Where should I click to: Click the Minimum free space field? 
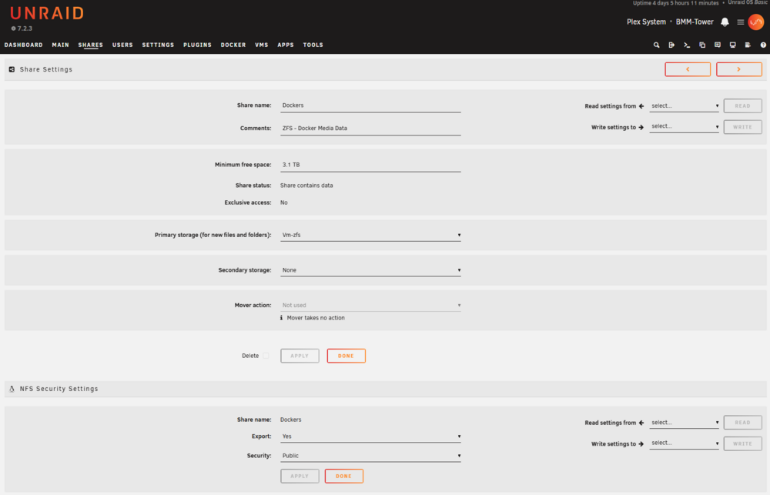pyautogui.click(x=370, y=165)
